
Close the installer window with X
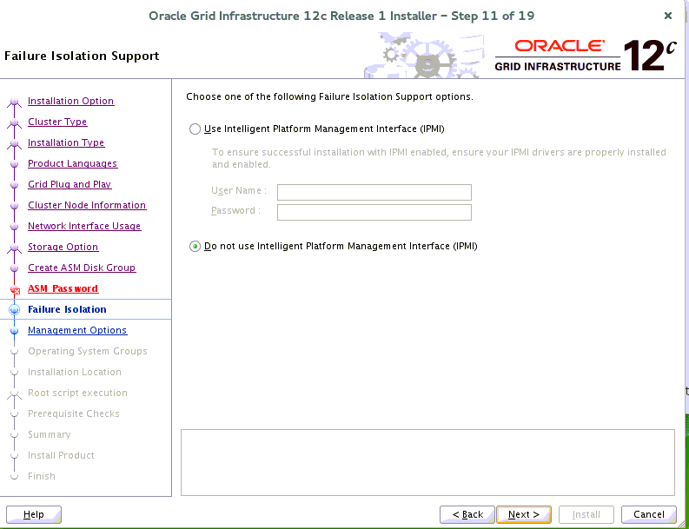coord(667,16)
